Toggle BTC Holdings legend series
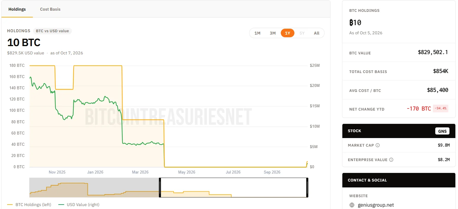The width and height of the screenshot is (458, 209). tap(29, 205)
